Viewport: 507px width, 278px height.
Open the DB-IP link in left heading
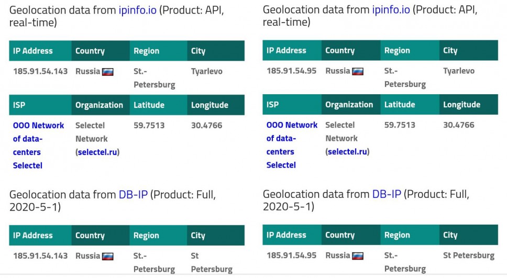[133, 195]
